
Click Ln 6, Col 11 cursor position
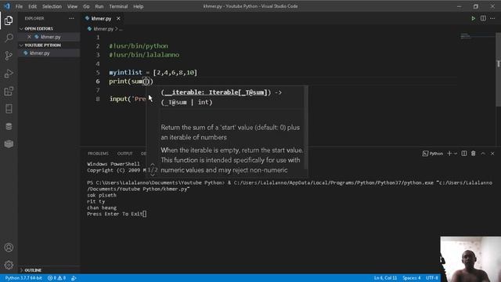[385, 278]
